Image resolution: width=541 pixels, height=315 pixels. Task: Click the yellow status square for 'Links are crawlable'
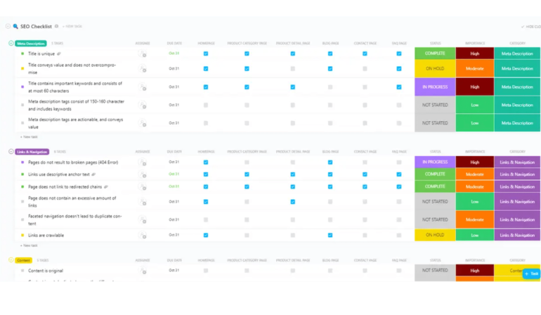click(22, 236)
